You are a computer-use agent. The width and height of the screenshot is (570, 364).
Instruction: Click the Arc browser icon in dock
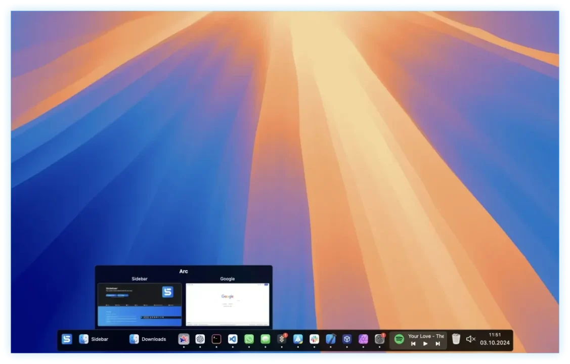(184, 339)
